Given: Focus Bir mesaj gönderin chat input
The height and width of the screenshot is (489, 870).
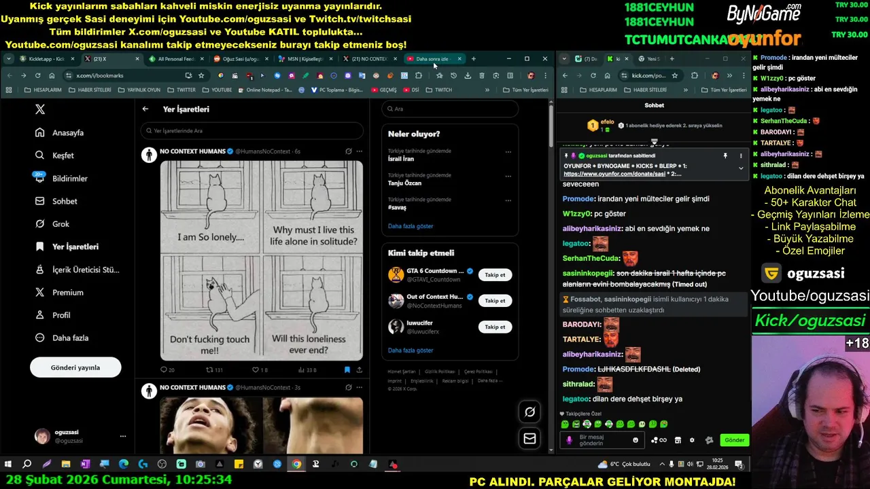Looking at the screenshot, I should 604,440.
